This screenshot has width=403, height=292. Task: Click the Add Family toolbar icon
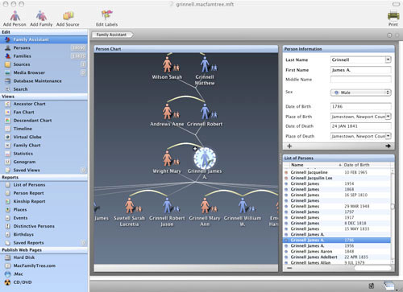click(41, 16)
